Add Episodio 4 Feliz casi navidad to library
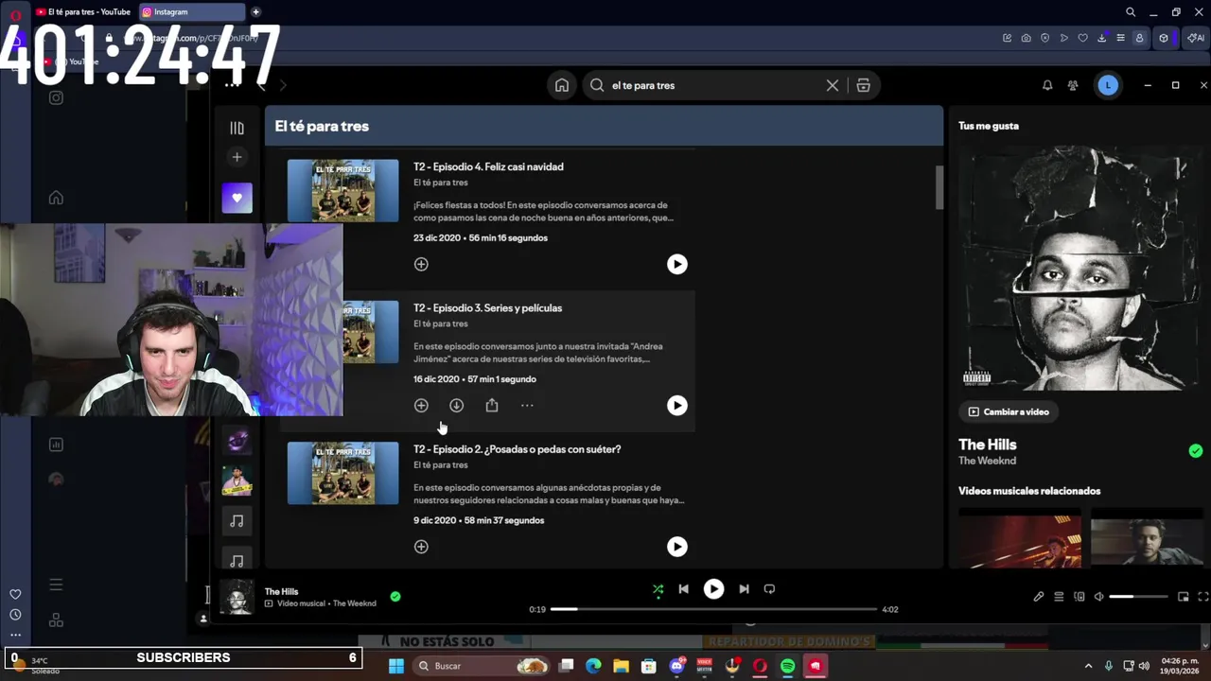Image resolution: width=1211 pixels, height=681 pixels. [x=421, y=264]
